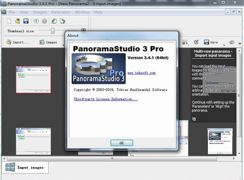Rotate images right with green arrow icon

62,21
